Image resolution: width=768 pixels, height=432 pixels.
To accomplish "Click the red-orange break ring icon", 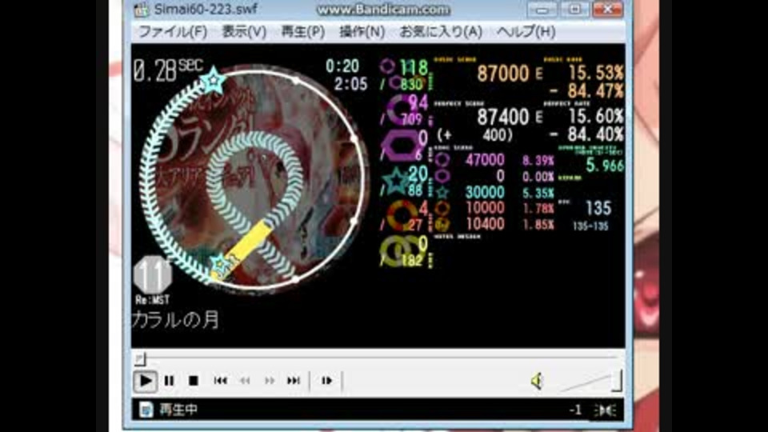I will click(x=402, y=215).
